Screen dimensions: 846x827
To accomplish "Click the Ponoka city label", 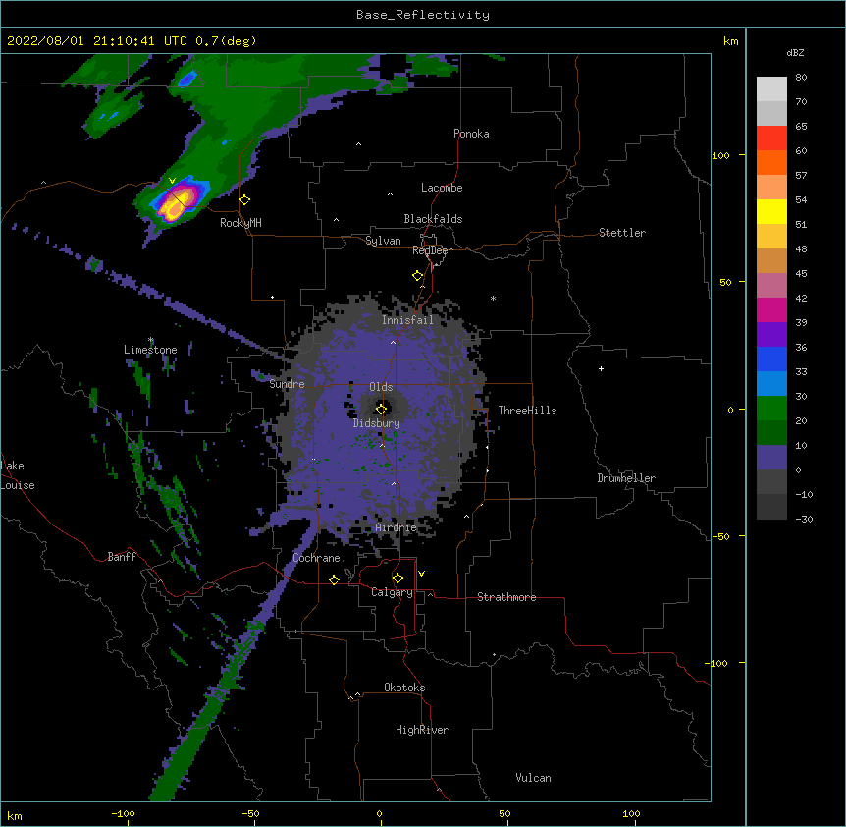I will [x=471, y=134].
